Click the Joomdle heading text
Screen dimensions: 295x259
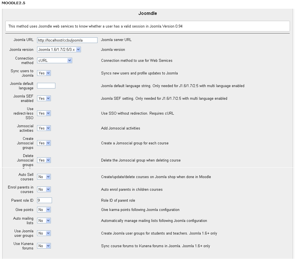pyautogui.click(x=147, y=13)
